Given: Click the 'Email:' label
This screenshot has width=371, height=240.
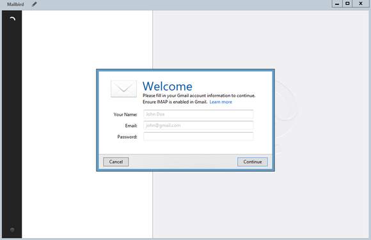Looking at the screenshot, I should tap(131, 126).
